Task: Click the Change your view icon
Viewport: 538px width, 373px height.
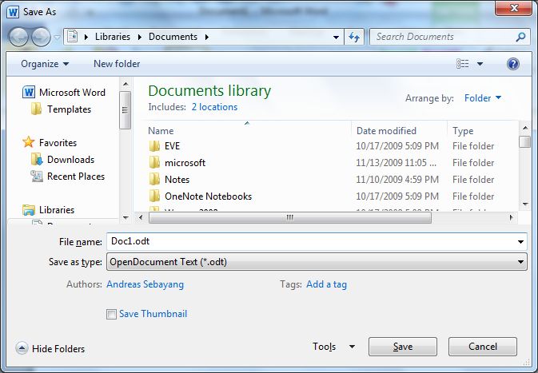Action: (x=462, y=64)
